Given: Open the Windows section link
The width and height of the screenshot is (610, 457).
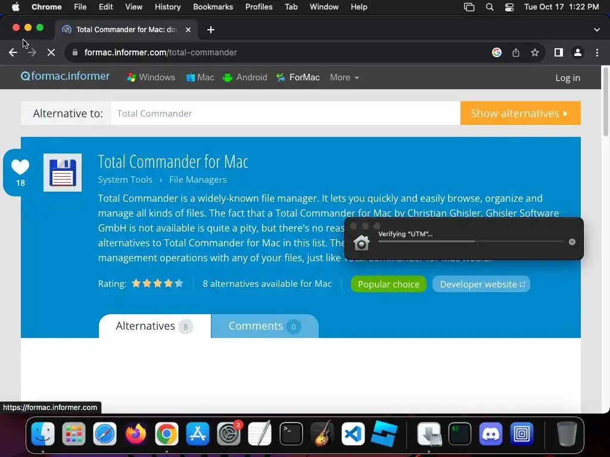Looking at the screenshot, I should tap(151, 77).
